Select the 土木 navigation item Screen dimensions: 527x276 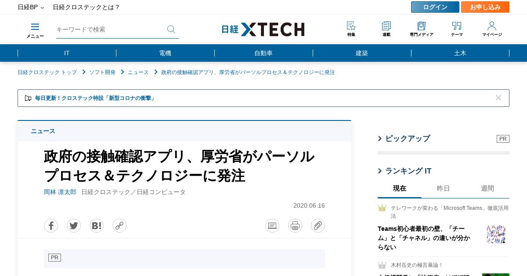pos(460,53)
